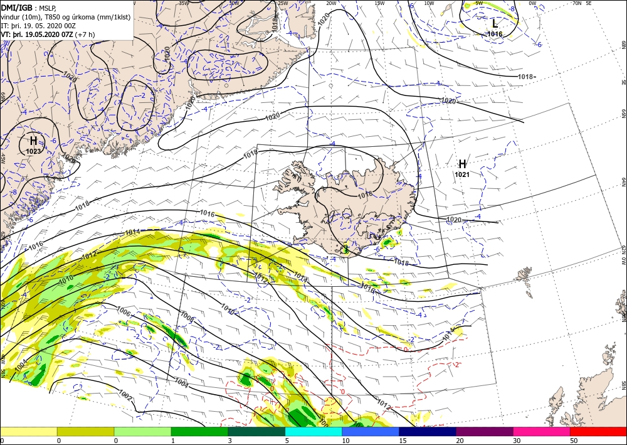
Task: Click the H symbol above 1023 over Greenland
Action: (x=34, y=141)
